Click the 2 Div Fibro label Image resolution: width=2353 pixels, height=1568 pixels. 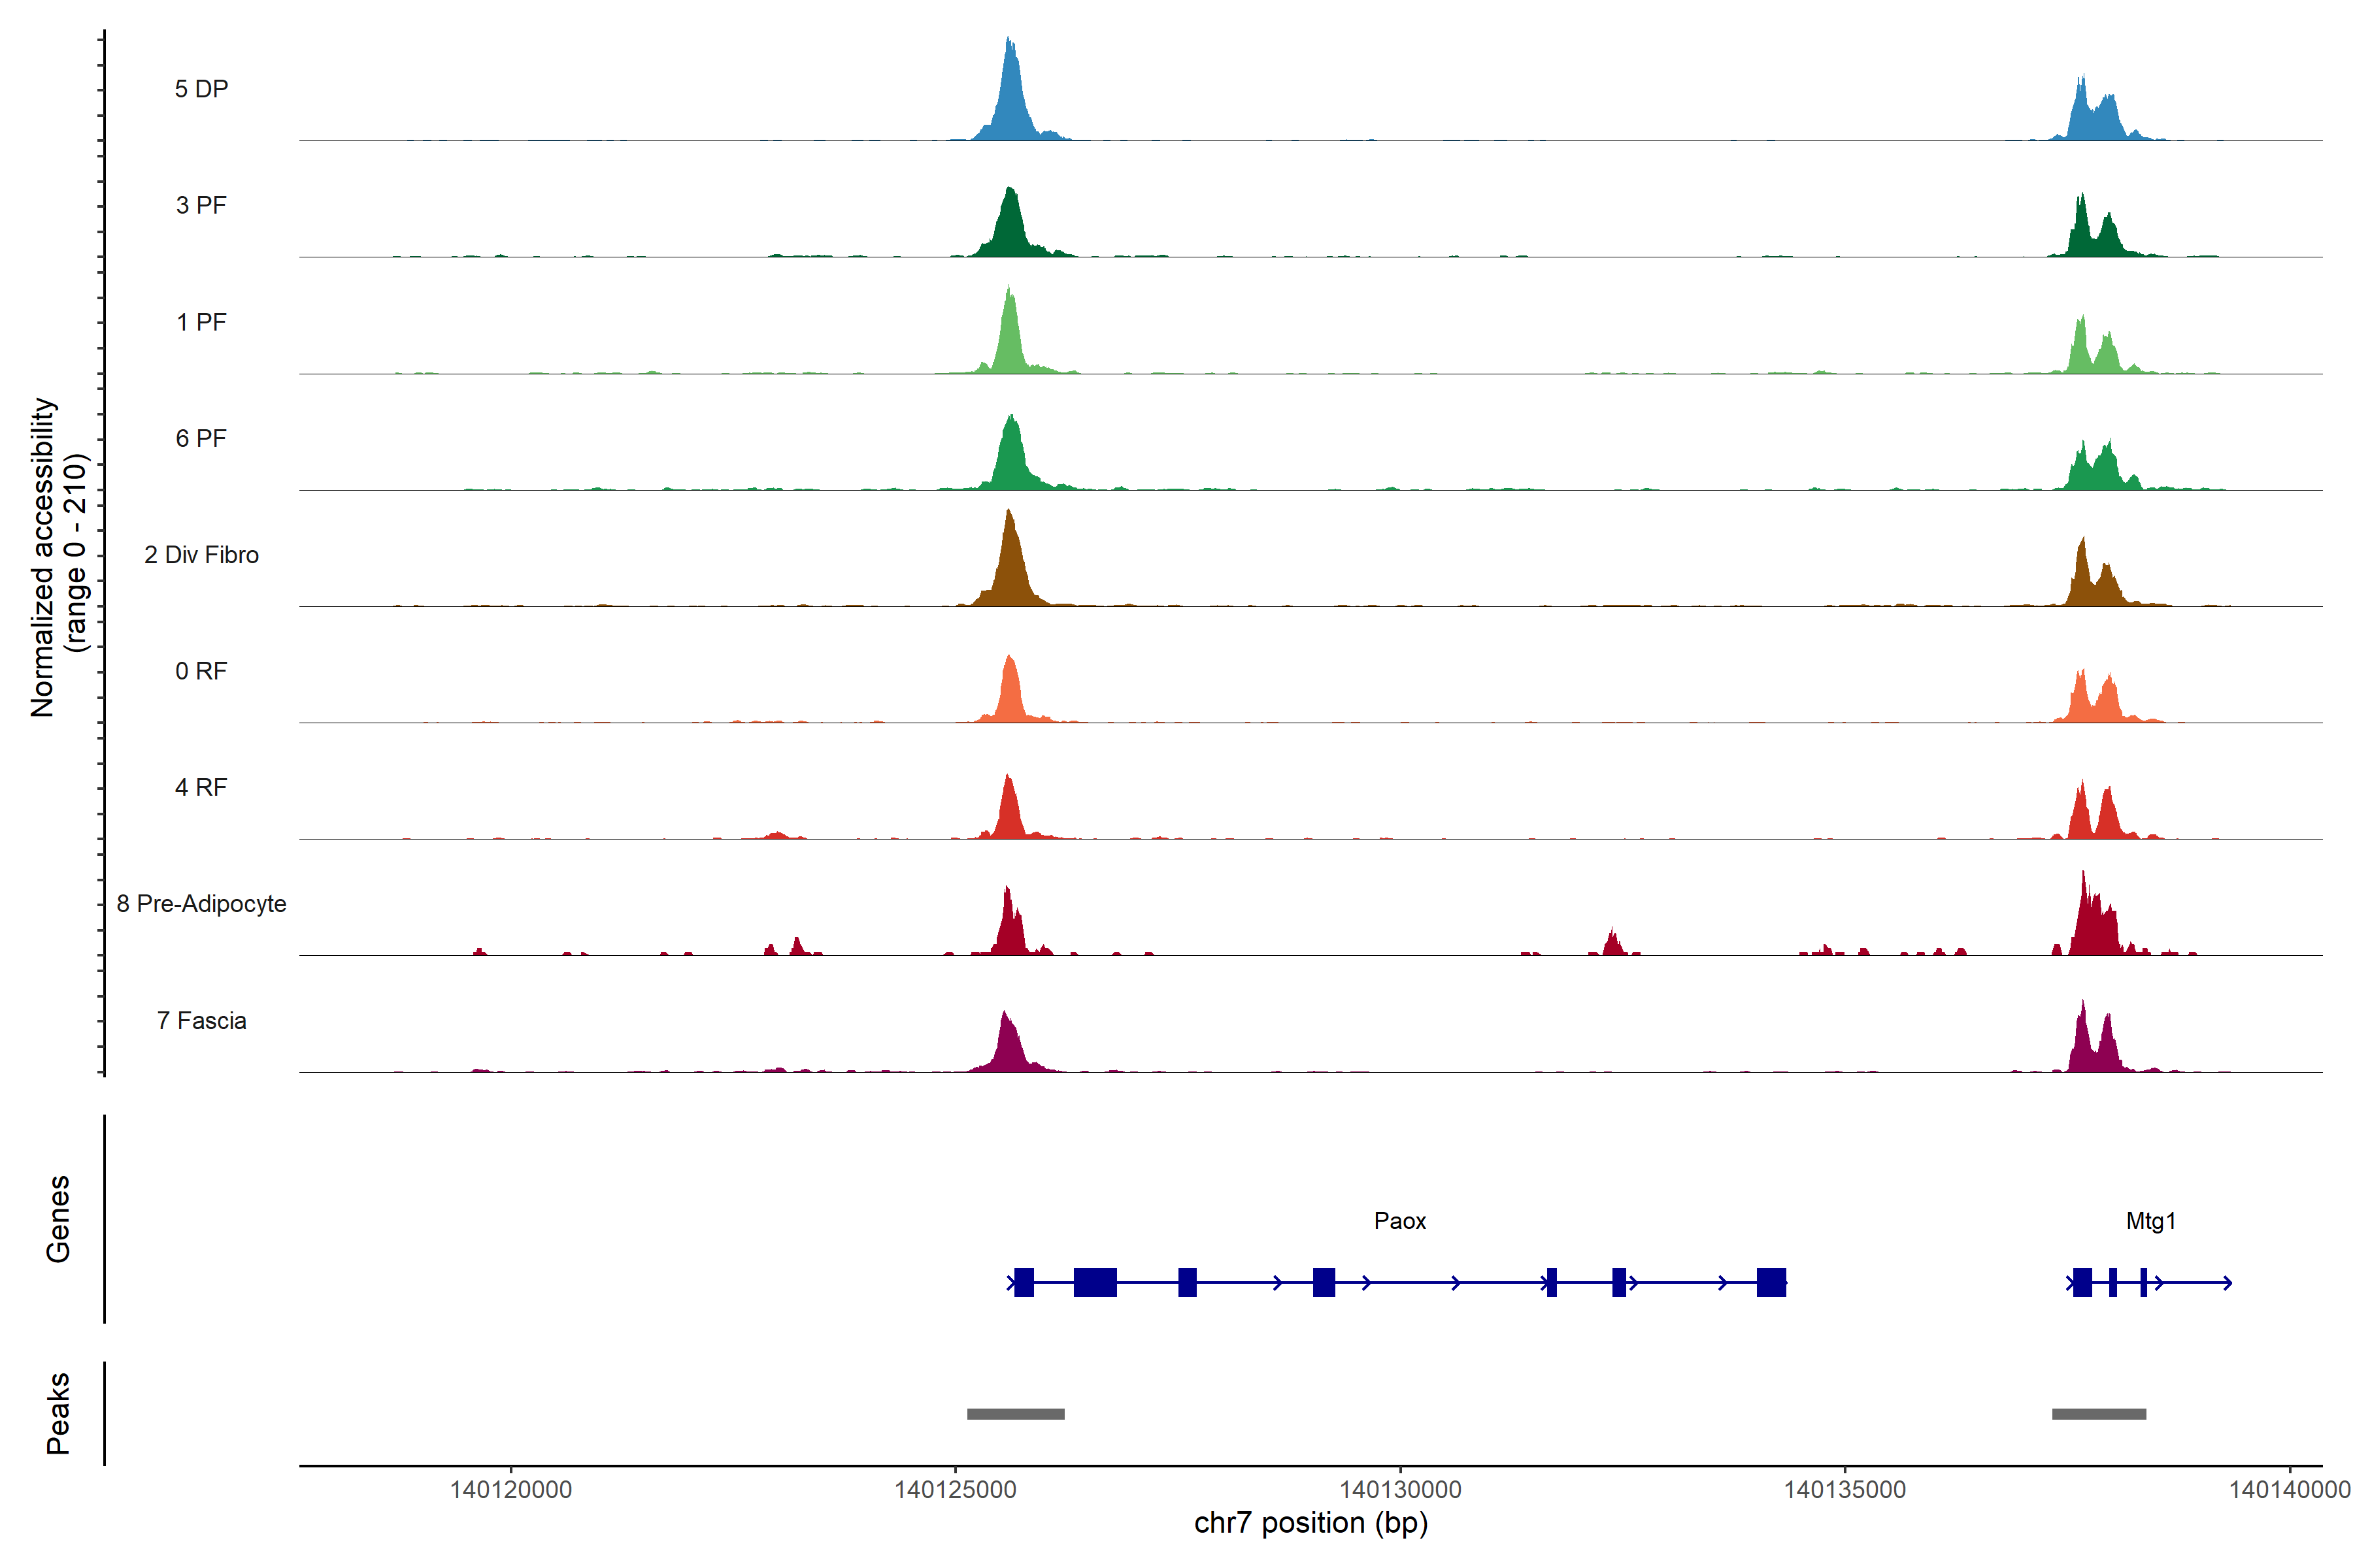point(201,554)
